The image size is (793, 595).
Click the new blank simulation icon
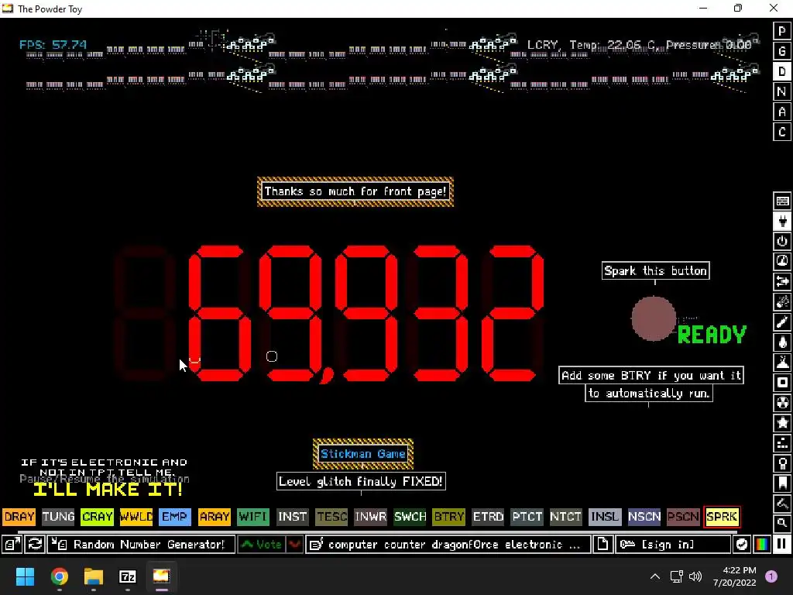pyautogui.click(x=602, y=545)
